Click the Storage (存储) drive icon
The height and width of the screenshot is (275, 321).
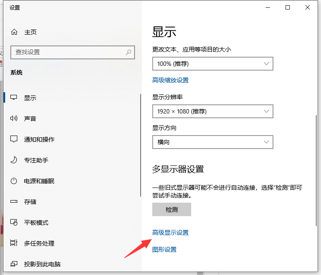click(14, 202)
